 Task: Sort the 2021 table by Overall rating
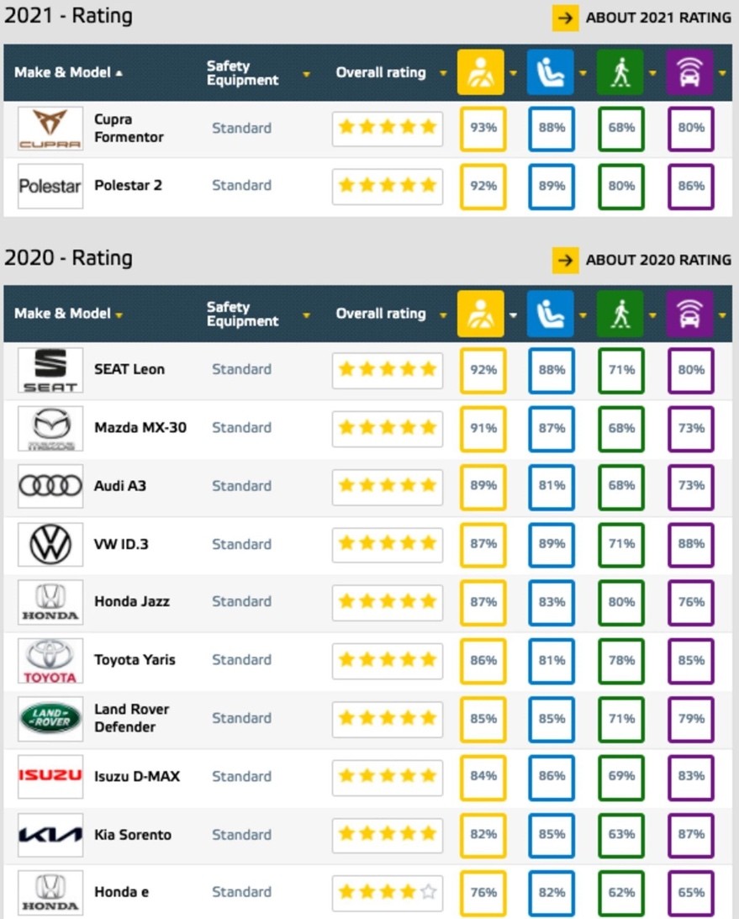pyautogui.click(x=391, y=72)
